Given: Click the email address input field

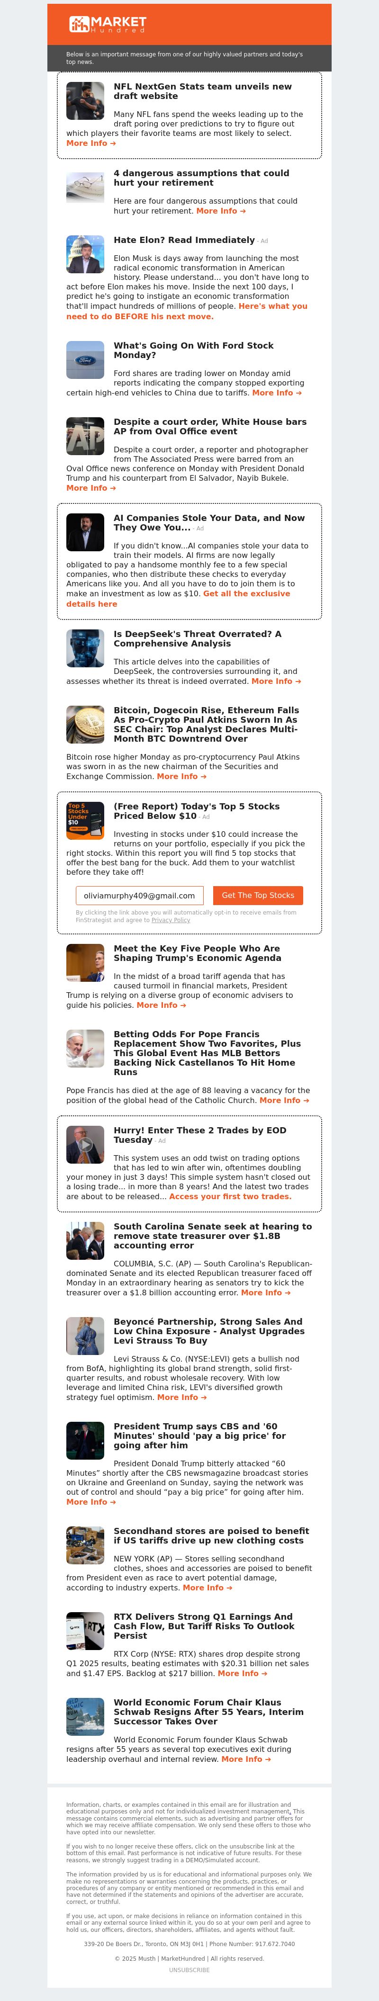Looking at the screenshot, I should point(140,896).
